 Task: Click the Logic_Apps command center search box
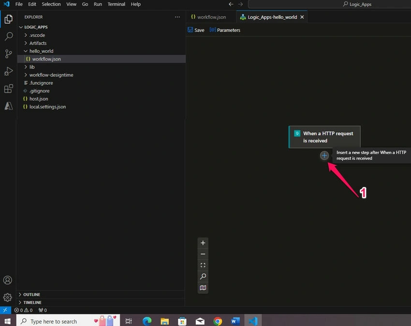pyautogui.click(x=329, y=4)
